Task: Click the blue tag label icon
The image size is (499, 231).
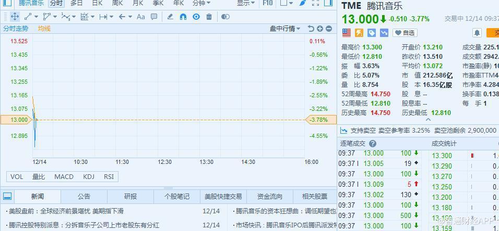Action: click(372, 33)
